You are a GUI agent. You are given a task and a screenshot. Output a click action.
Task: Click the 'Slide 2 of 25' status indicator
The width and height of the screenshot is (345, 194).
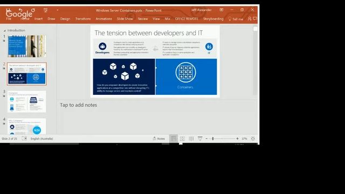(x=9, y=139)
